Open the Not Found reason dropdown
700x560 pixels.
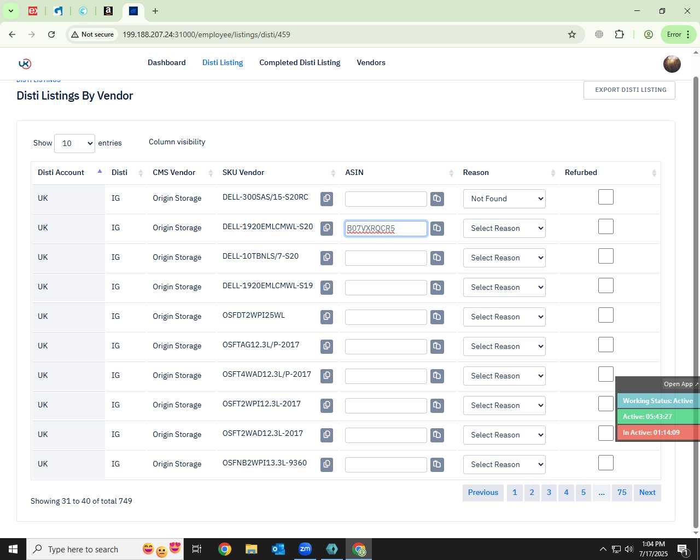(x=504, y=199)
